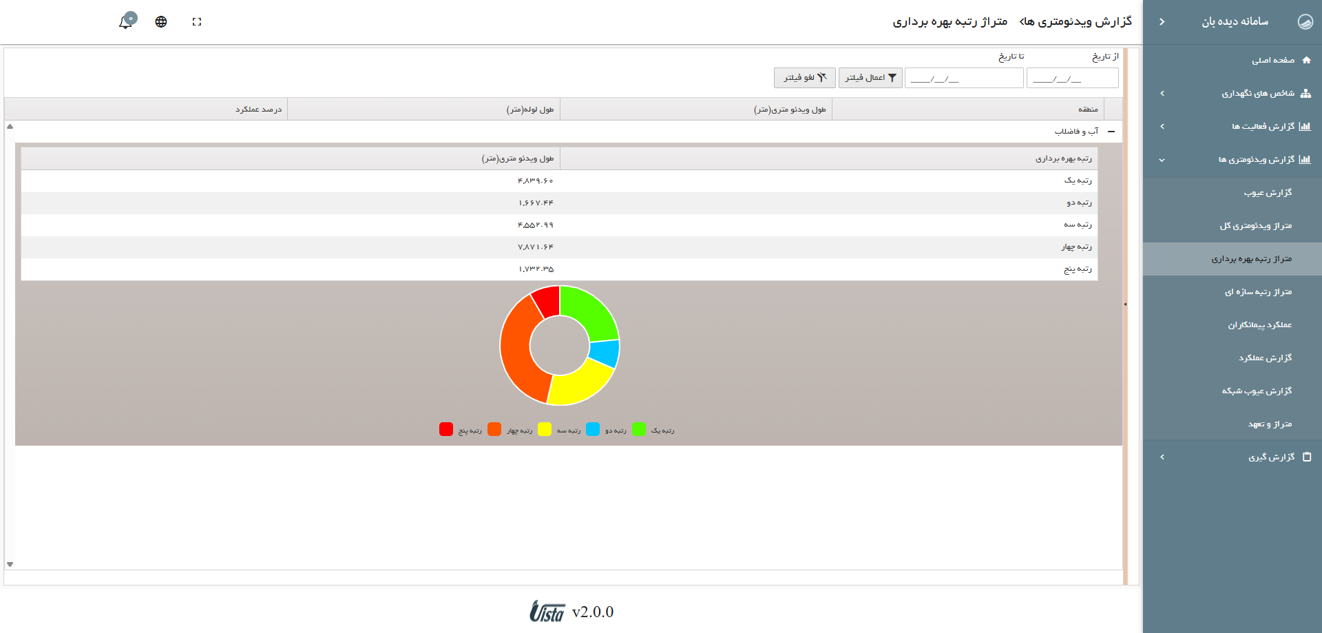Click the notification bell icon
1322x633 pixels.
[x=125, y=22]
